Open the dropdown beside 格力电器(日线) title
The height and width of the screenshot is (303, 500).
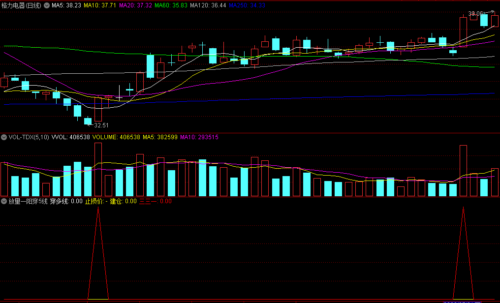[47, 5]
